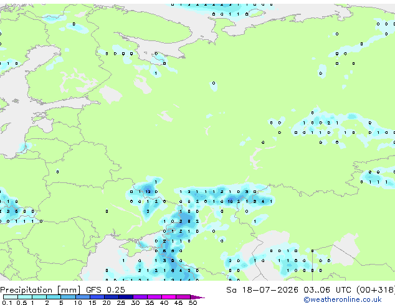Click the '0.5' legend value
The image size is (395, 305).
click(x=22, y=303)
